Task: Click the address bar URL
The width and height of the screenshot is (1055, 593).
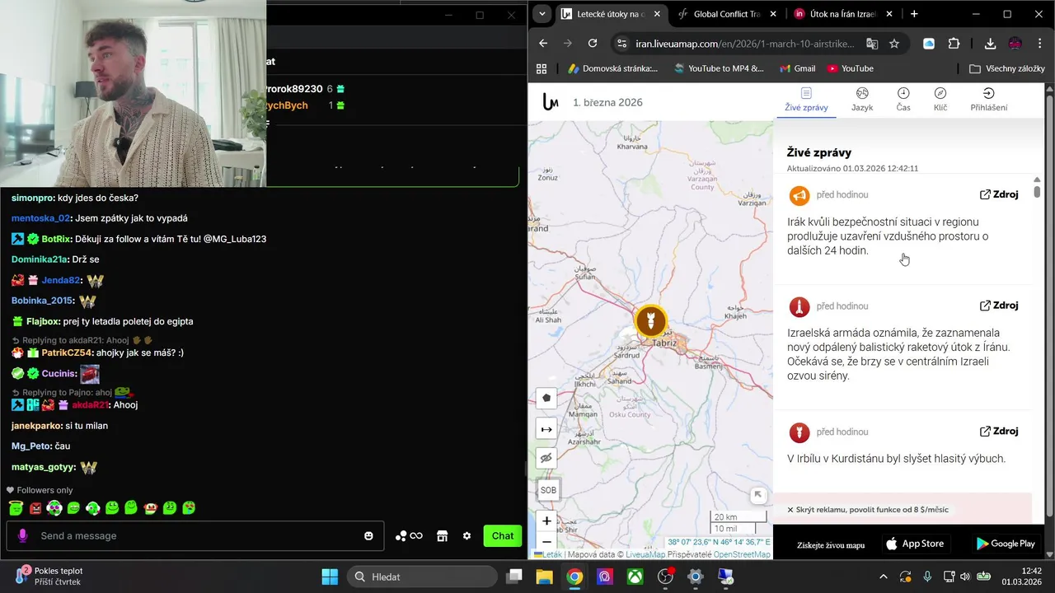Action: pyautogui.click(x=744, y=44)
